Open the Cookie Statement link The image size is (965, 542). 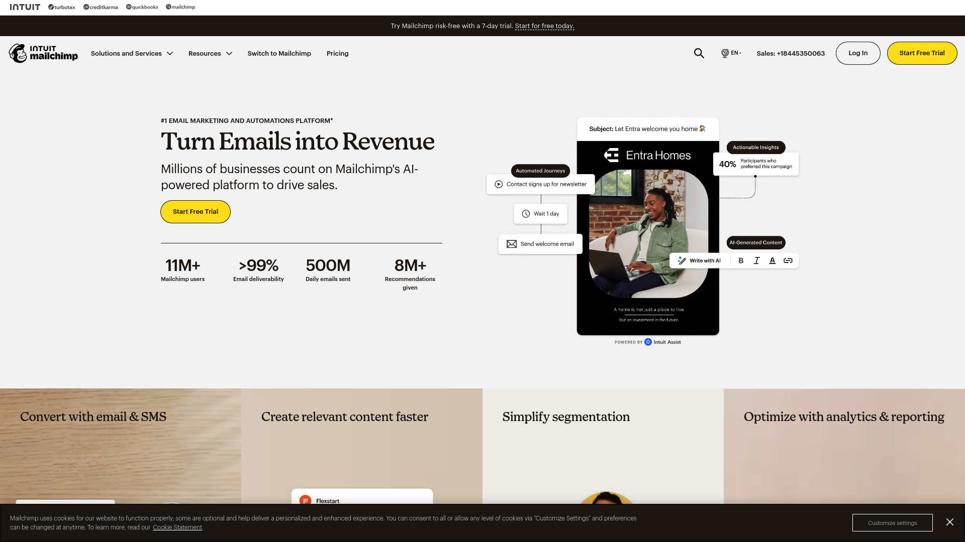pos(177,527)
